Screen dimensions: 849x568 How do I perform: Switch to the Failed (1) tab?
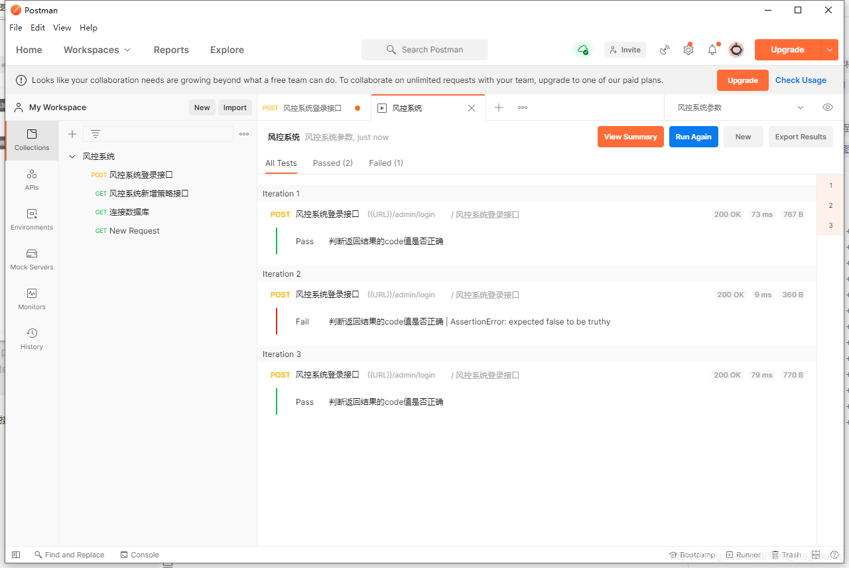click(x=386, y=163)
